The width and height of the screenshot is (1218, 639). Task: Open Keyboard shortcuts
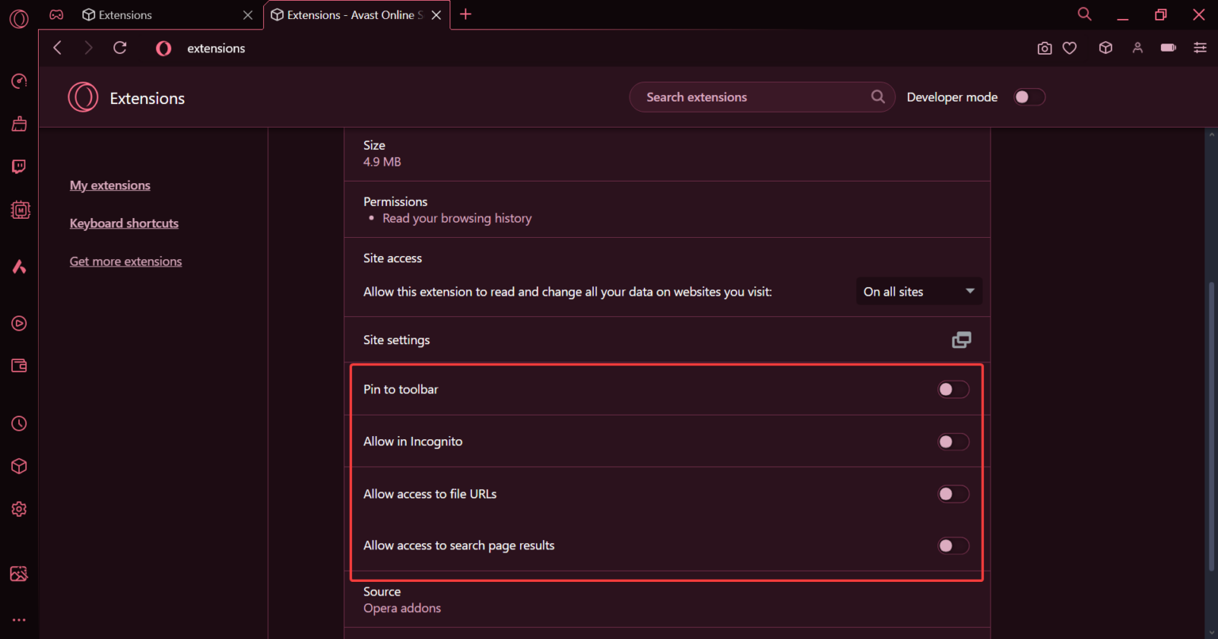pyautogui.click(x=124, y=223)
